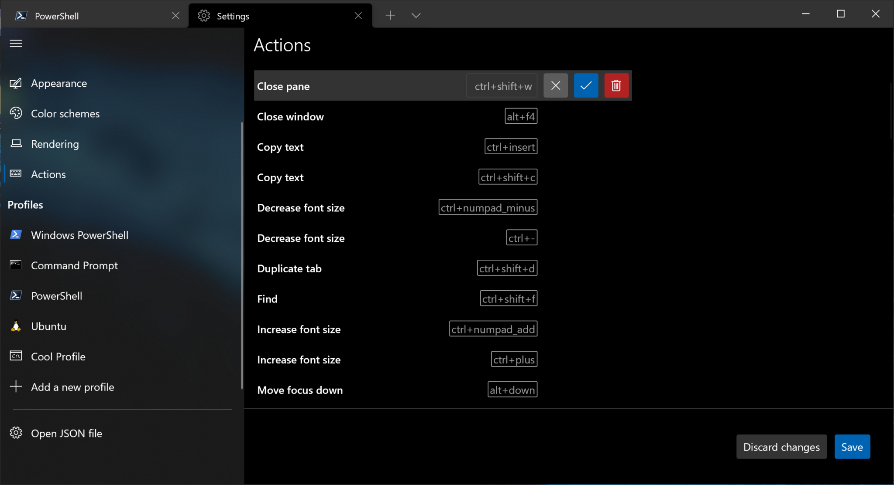Click Discard changes button

click(781, 447)
